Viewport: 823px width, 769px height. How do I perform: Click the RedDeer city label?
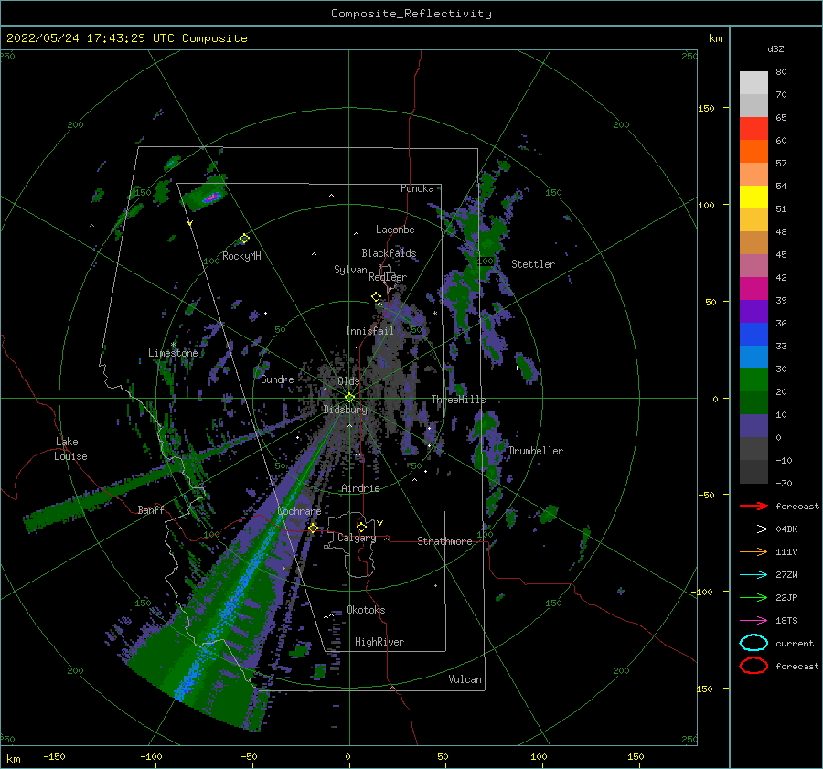point(388,277)
